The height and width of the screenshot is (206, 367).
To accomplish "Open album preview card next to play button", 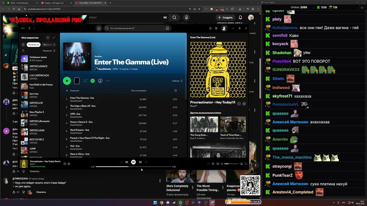I will [x=77, y=81].
